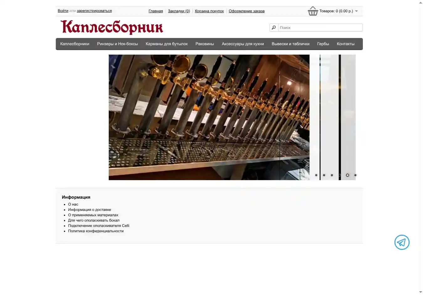
Task: Click the search magnifier icon
Action: coord(274,28)
